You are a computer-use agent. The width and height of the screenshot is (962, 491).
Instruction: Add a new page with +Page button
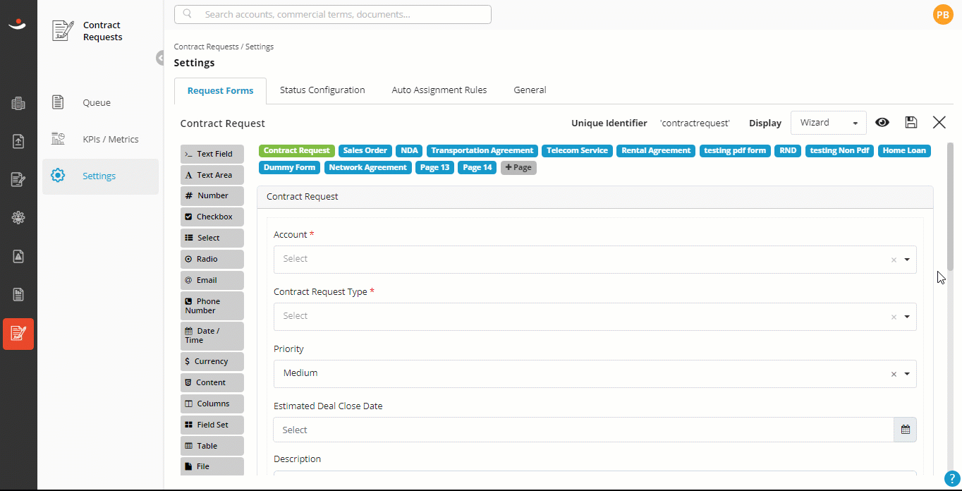[518, 168]
